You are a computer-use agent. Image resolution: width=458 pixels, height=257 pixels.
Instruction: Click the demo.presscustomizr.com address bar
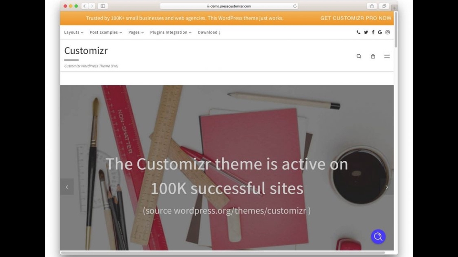click(229, 6)
